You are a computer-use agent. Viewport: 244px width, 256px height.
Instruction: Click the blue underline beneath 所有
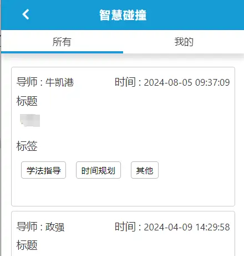62,52
